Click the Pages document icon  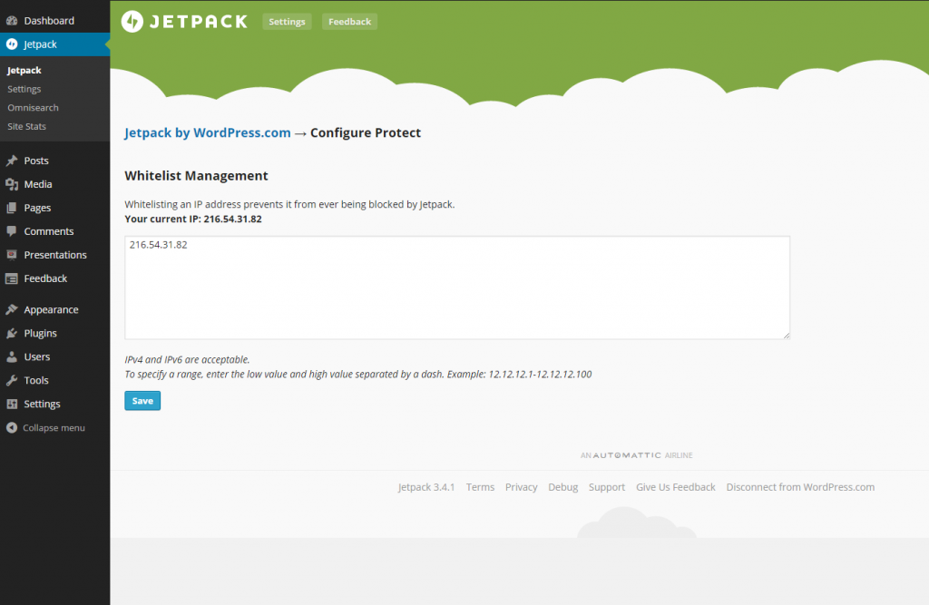(x=12, y=208)
